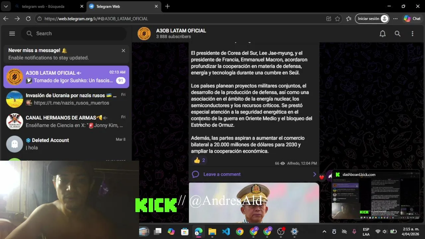Open CANAL HERMANOS DE ARMAS chat
The width and height of the screenshot is (425, 239).
coord(66,121)
